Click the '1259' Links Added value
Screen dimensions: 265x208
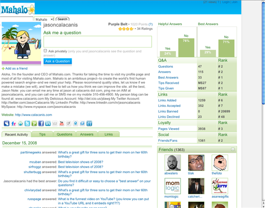202,101
